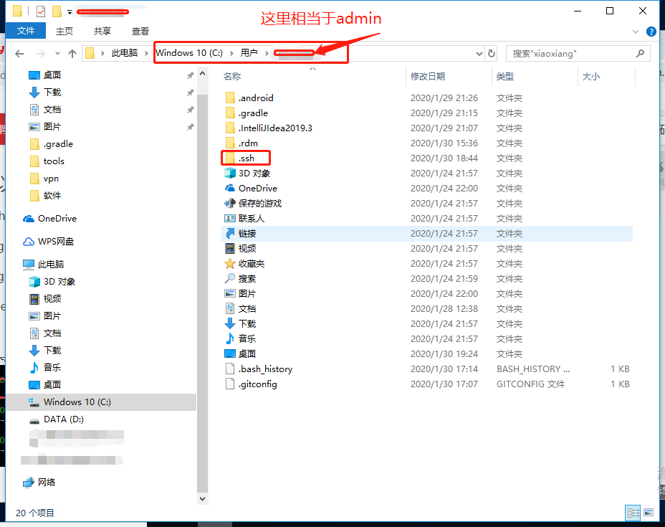Refresh the current folder view
Viewport: 665px width, 527px height.
point(492,54)
